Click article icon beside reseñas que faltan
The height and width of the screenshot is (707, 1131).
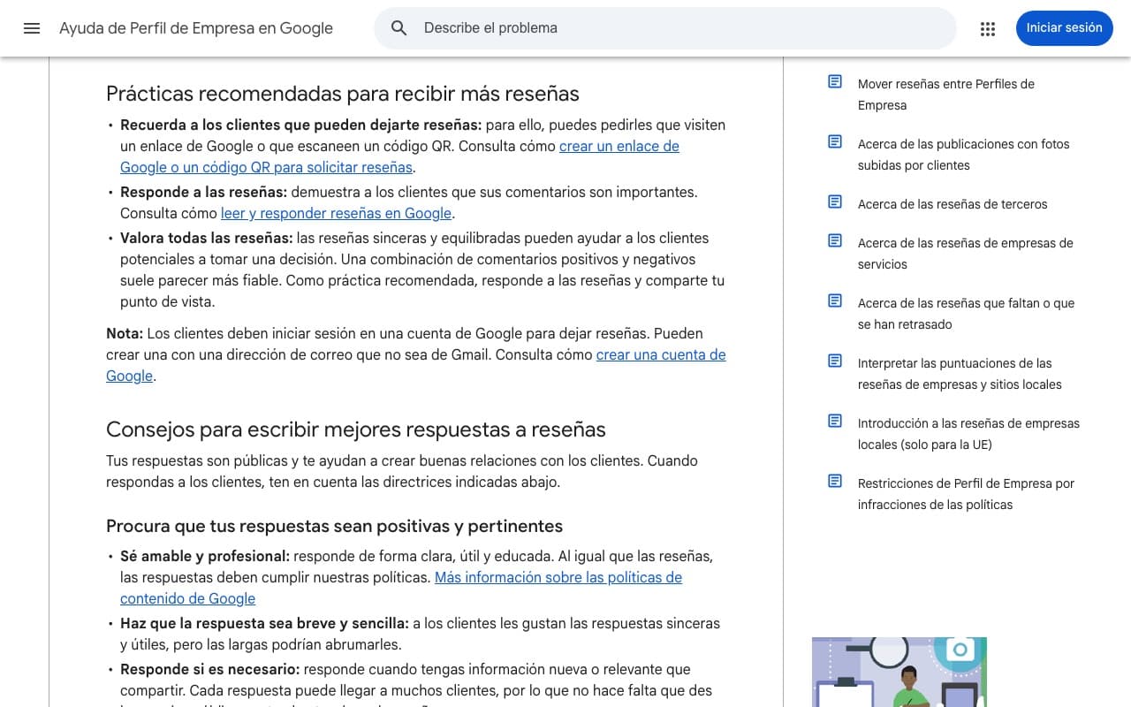[x=835, y=300]
